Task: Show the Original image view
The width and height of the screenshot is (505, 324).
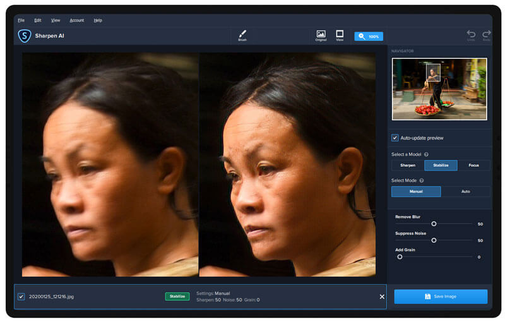Action: tap(321, 35)
